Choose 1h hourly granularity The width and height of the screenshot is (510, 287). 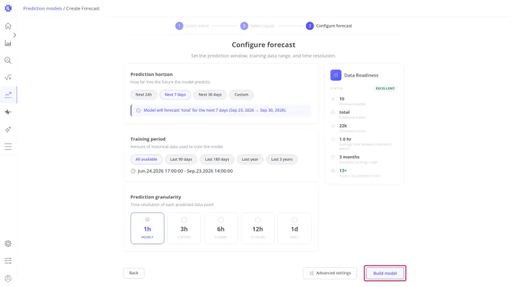147,228
